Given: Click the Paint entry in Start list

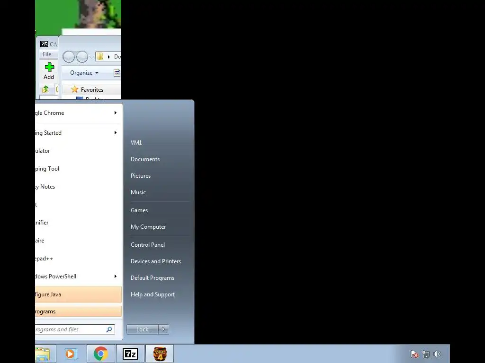Looking at the screenshot, I should coord(78,204).
